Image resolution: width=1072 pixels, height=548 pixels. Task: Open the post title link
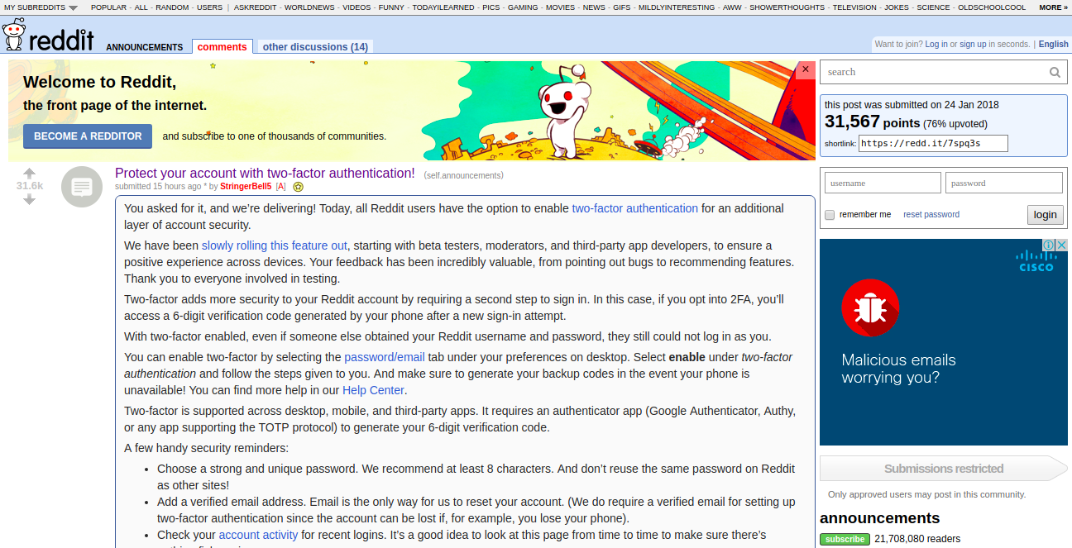[x=265, y=174]
